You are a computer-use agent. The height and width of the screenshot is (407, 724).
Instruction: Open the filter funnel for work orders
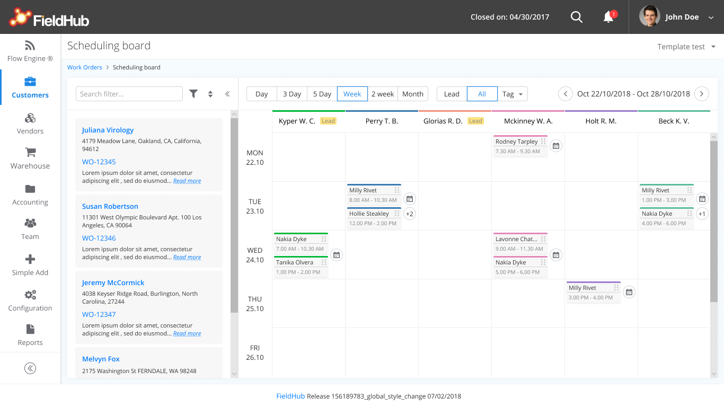click(193, 93)
